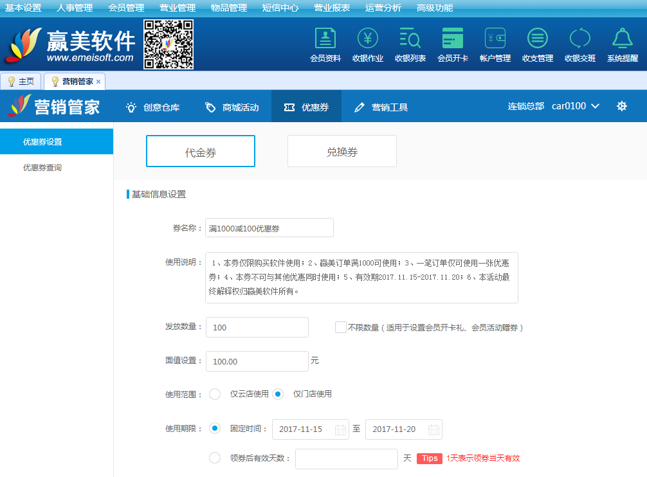The image size is (647, 477).
Task: Open the 收银交班 shift handover icon
Action: click(x=580, y=39)
